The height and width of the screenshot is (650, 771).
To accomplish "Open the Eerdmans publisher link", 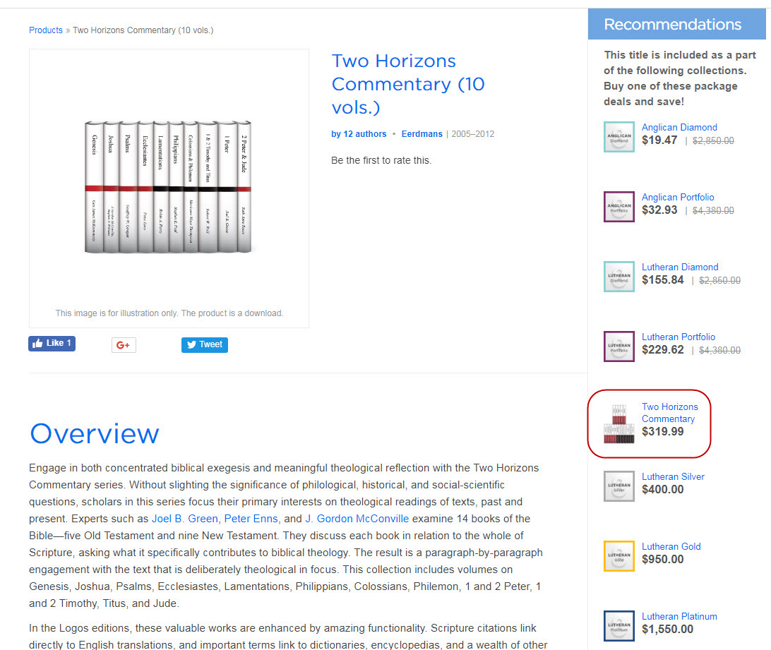I will point(422,133).
